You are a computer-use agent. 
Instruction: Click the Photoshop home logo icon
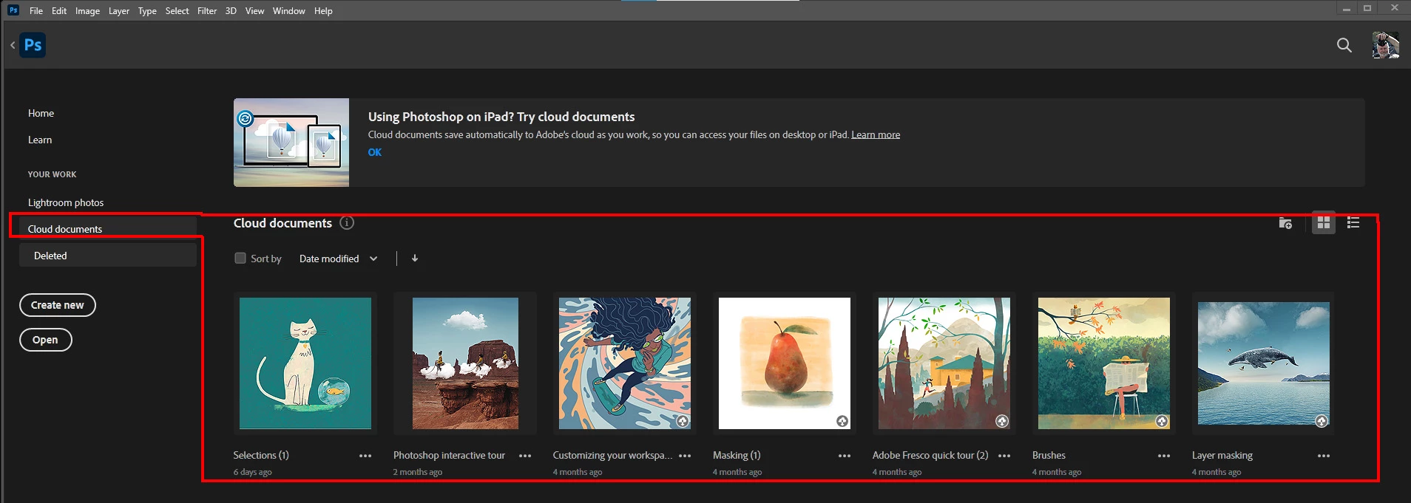click(33, 45)
